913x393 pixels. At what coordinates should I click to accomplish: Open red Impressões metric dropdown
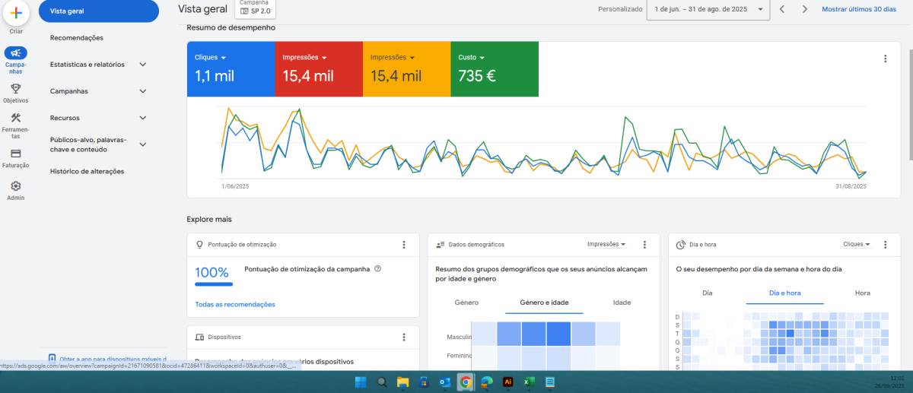point(304,58)
